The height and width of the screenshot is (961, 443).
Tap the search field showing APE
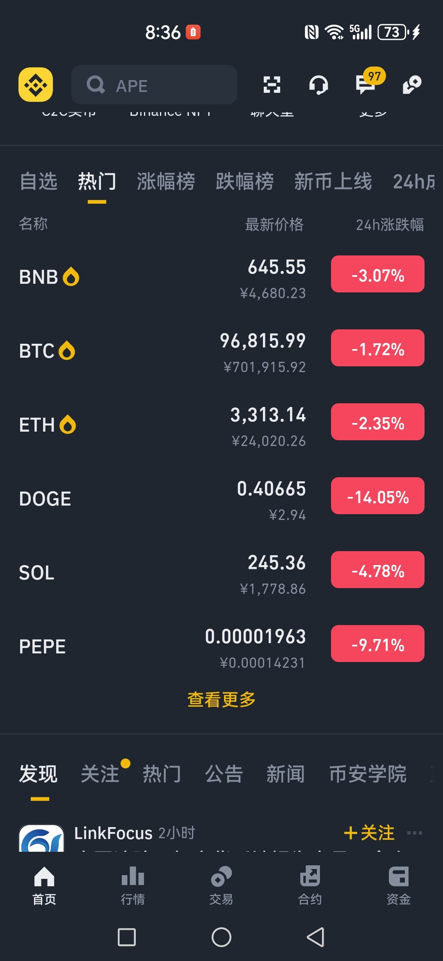pyautogui.click(x=154, y=85)
